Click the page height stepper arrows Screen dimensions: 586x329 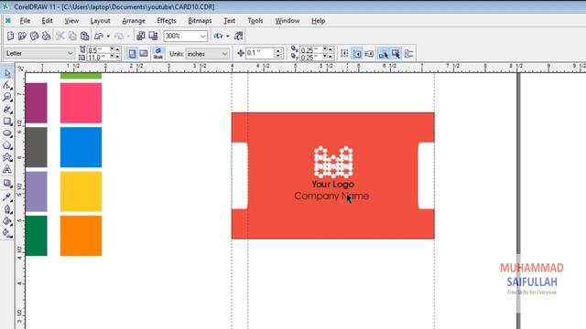point(114,57)
